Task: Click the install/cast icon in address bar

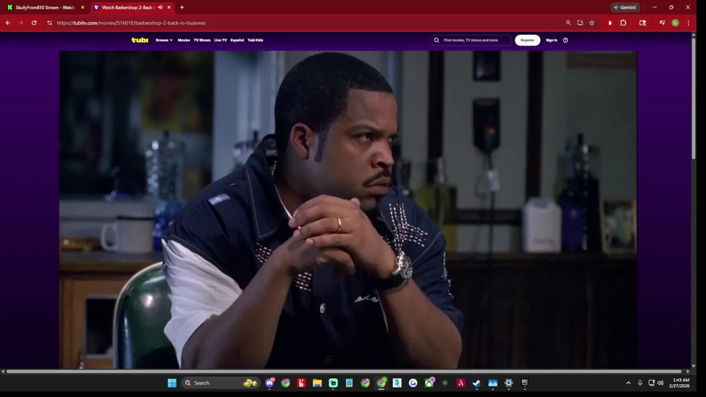Action: [580, 23]
